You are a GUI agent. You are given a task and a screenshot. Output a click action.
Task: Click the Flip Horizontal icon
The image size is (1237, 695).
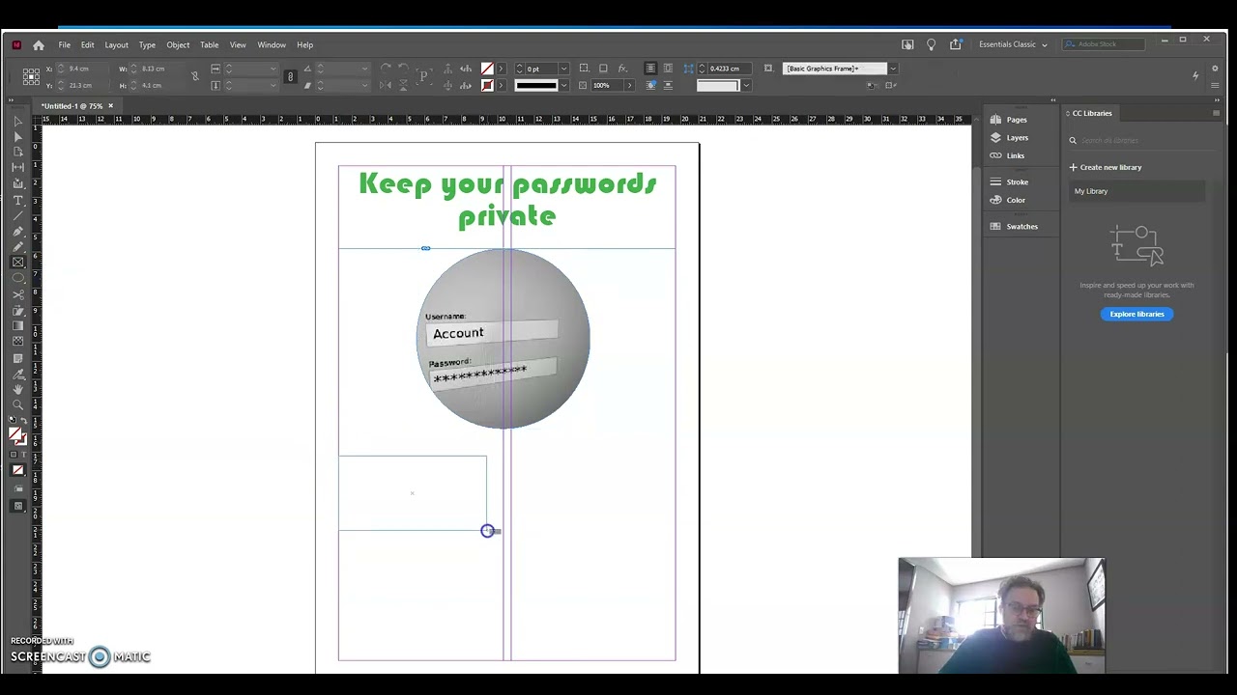pyautogui.click(x=385, y=85)
